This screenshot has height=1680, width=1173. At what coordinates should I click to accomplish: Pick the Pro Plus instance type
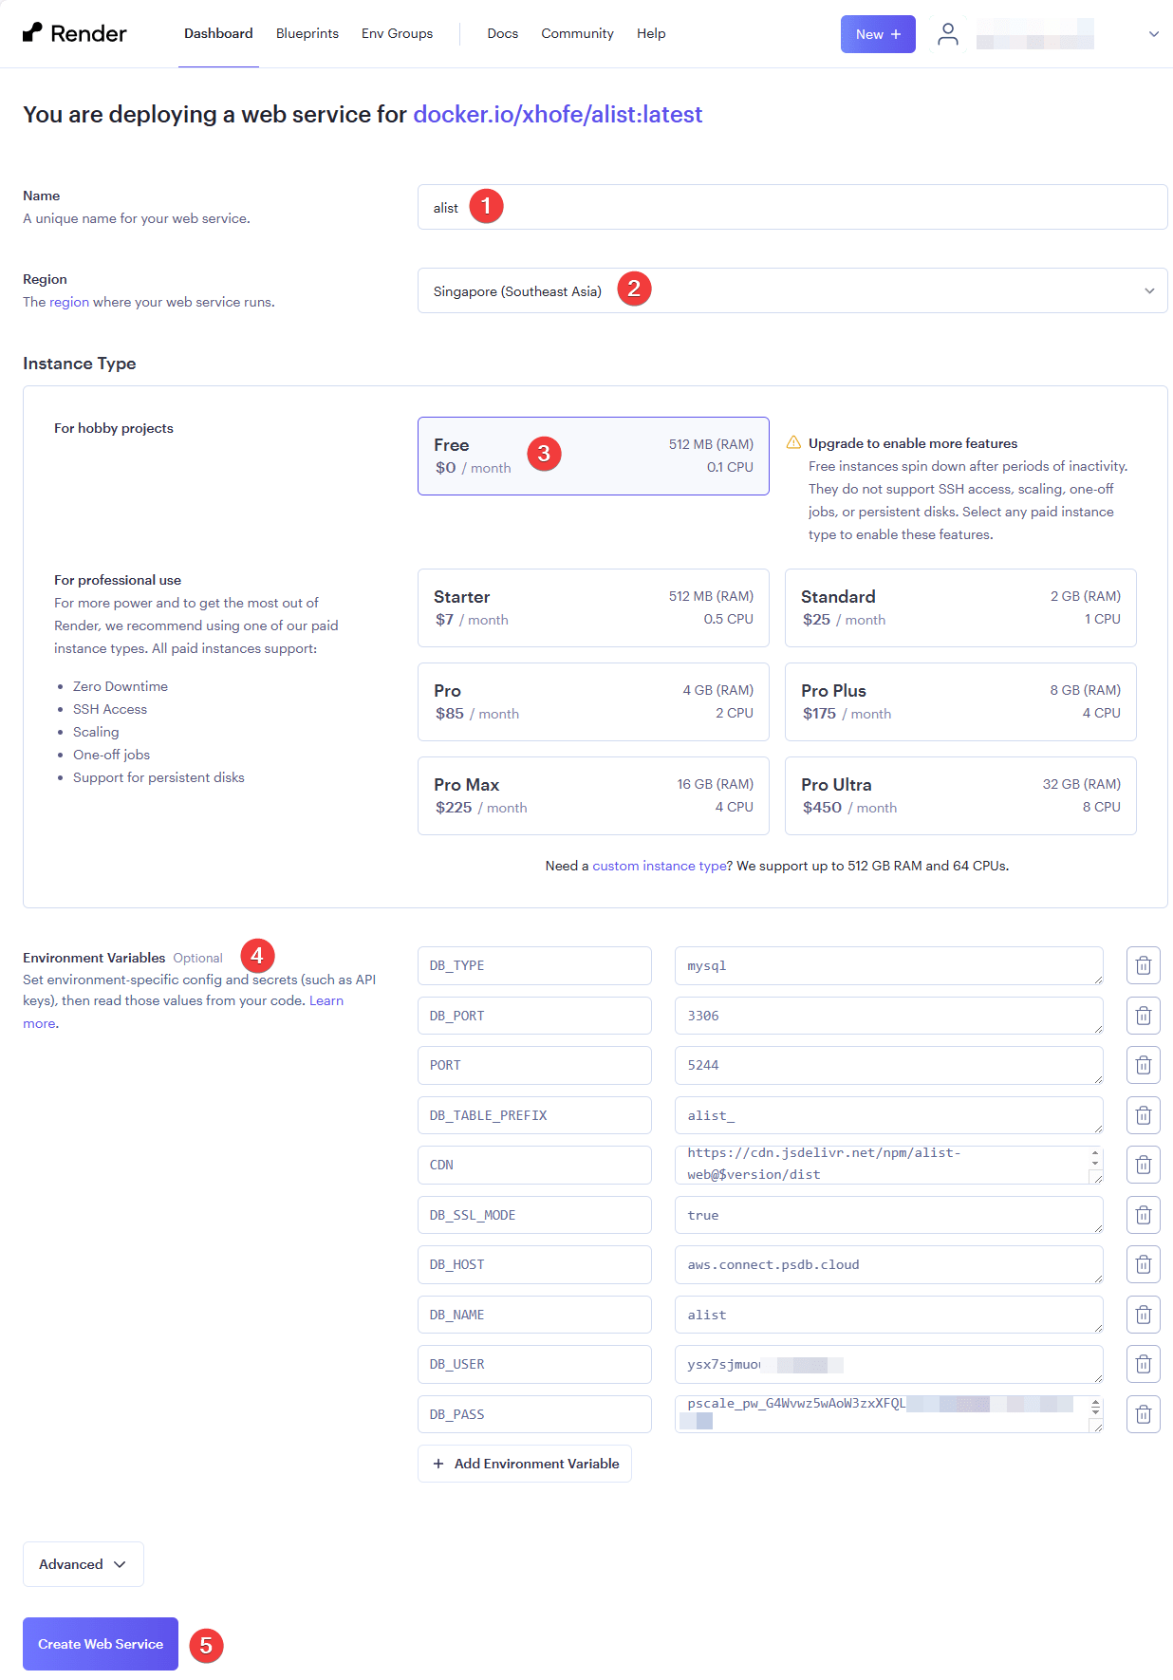[959, 701]
